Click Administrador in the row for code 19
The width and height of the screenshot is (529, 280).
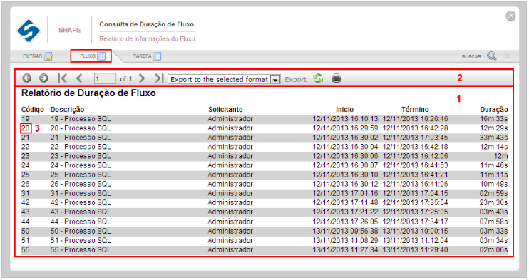pyautogui.click(x=230, y=119)
